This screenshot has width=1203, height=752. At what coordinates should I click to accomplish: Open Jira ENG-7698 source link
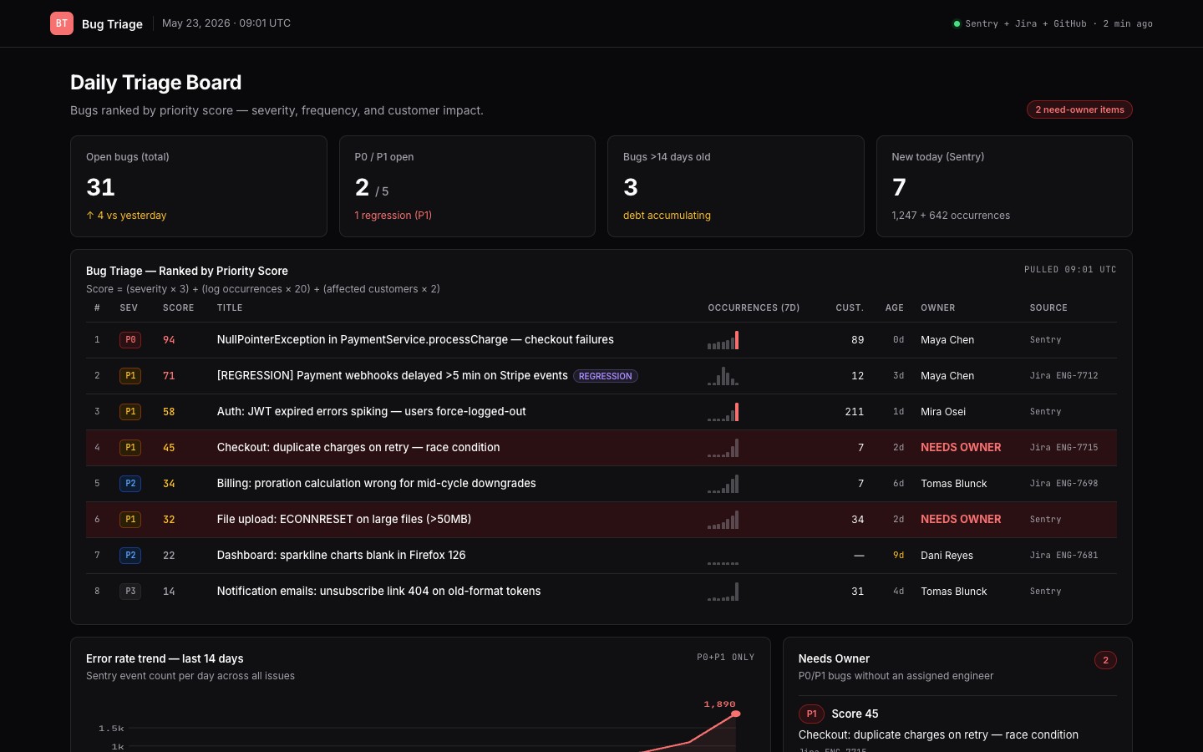[x=1063, y=484]
